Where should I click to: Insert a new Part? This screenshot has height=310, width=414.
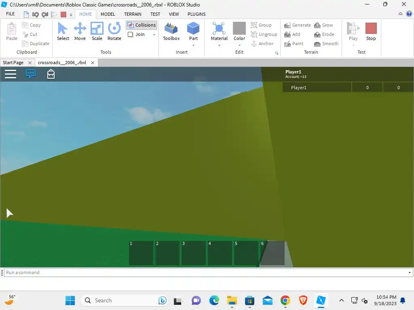193,31
